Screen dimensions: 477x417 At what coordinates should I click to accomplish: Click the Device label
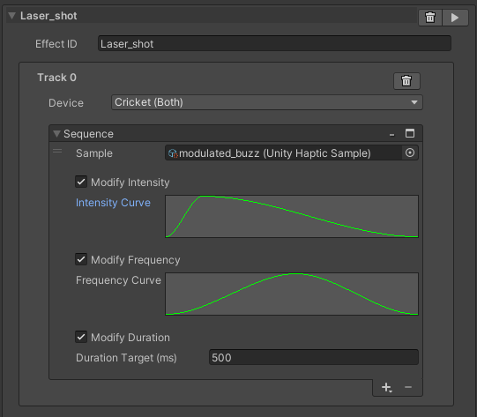66,103
